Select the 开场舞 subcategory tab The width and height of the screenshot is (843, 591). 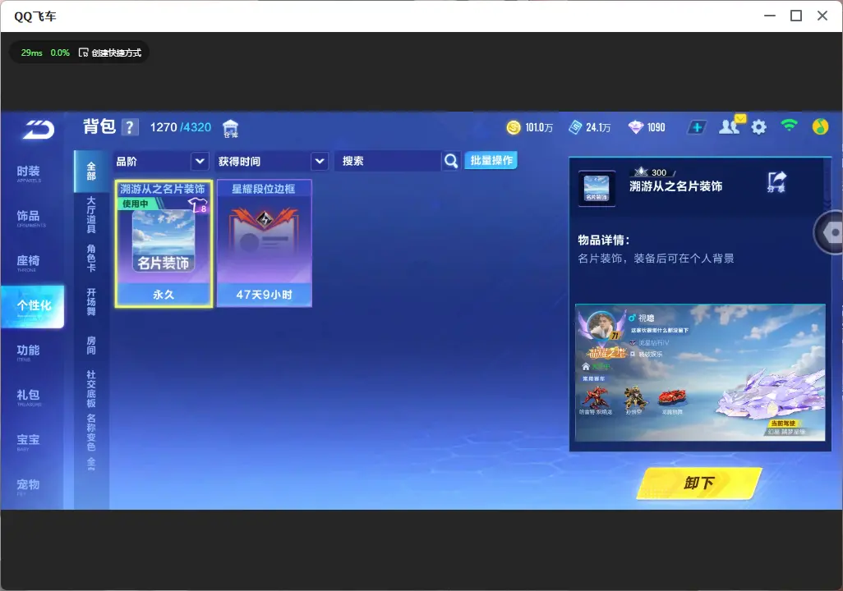pos(91,302)
